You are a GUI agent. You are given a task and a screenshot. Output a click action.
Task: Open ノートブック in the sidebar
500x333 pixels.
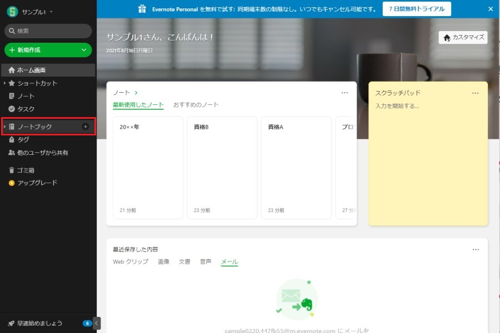[x=35, y=127]
